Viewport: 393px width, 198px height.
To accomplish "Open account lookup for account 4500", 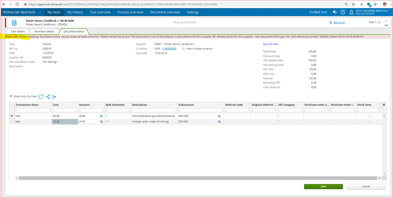I will pos(101,116).
